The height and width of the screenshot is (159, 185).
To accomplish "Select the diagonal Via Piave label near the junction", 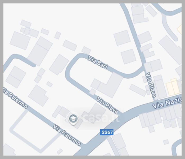I will coord(107,105).
